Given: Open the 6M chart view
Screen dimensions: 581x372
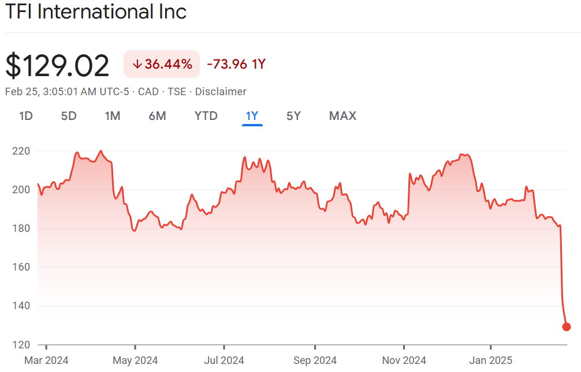Looking at the screenshot, I should point(157,116).
